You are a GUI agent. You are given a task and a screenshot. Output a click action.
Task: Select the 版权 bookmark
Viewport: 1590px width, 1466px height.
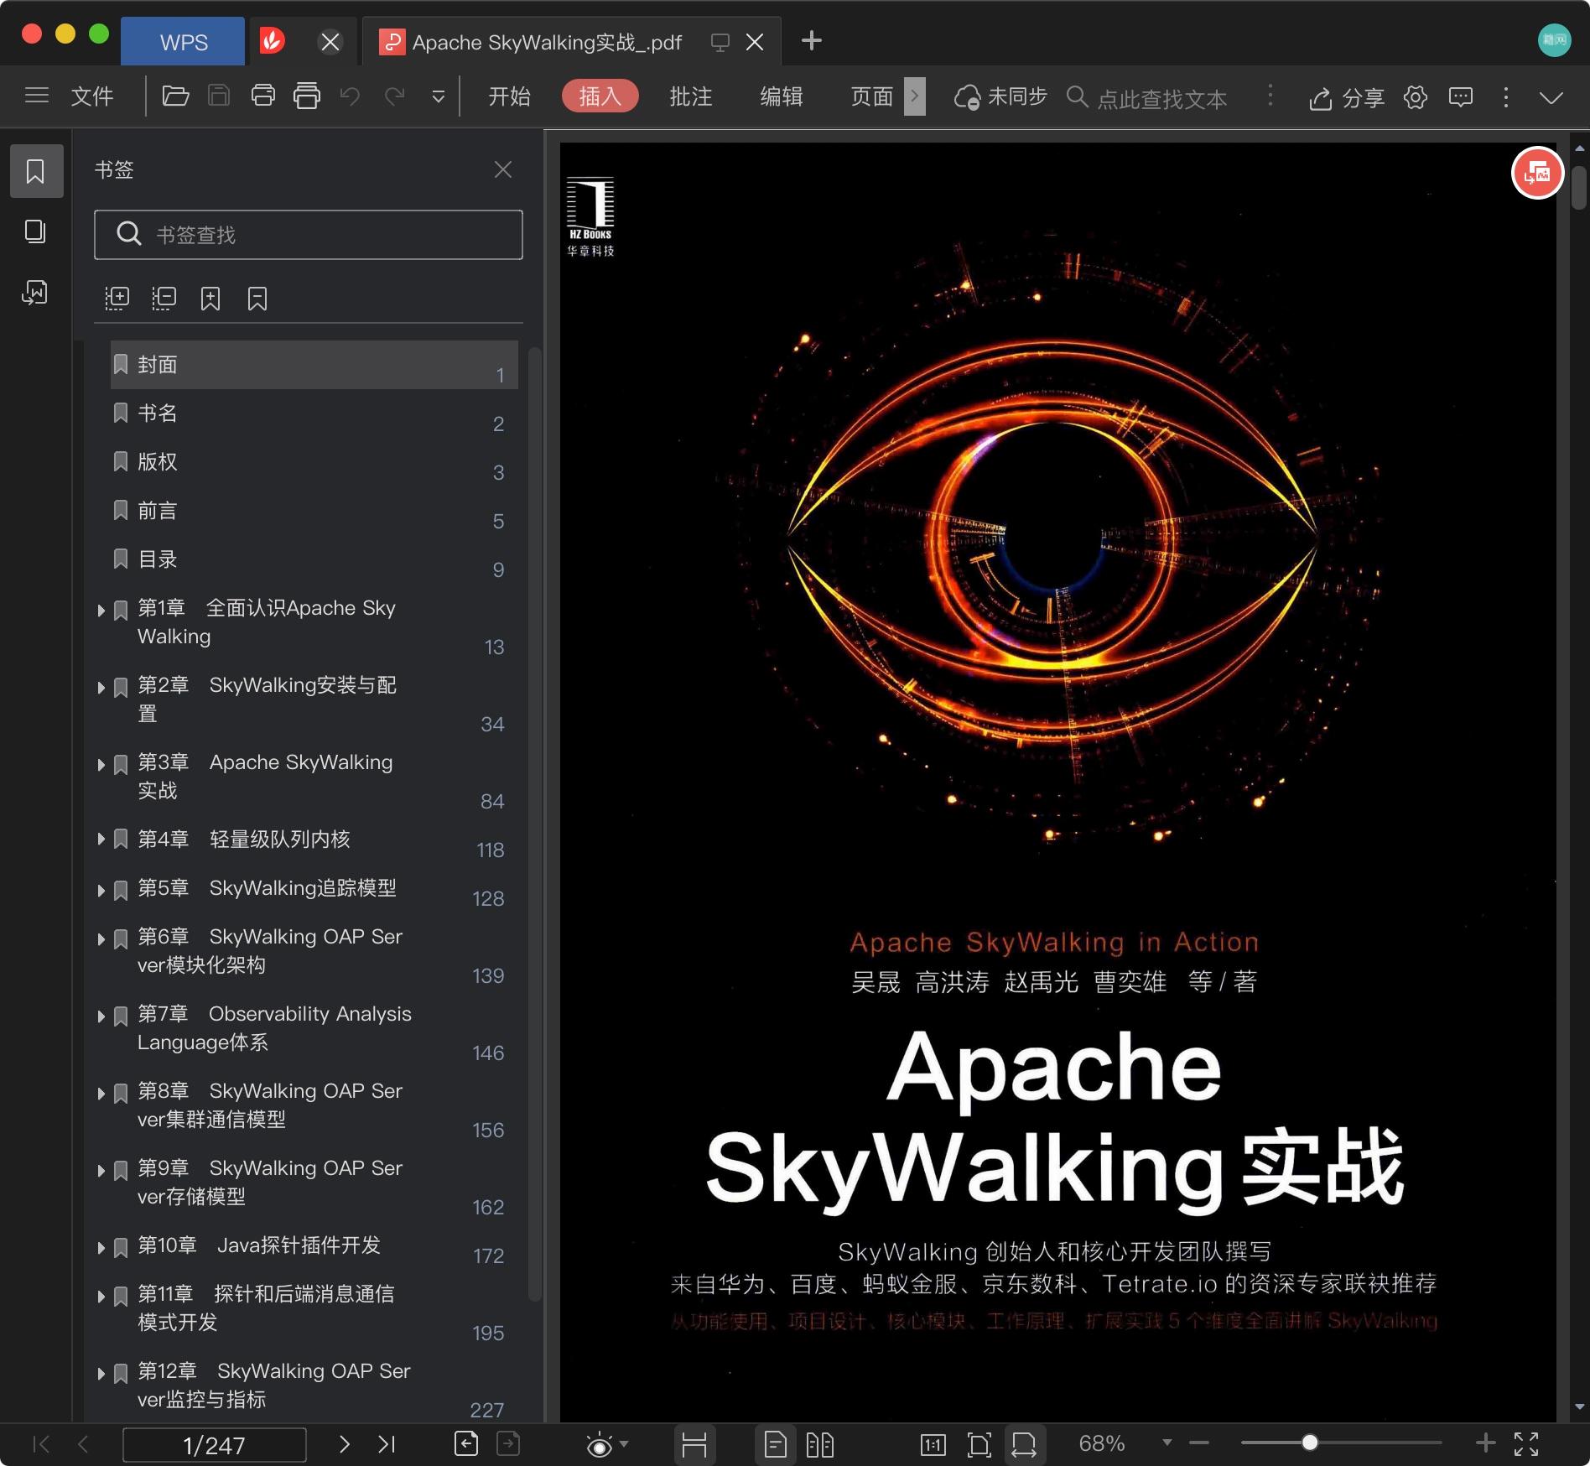314,462
